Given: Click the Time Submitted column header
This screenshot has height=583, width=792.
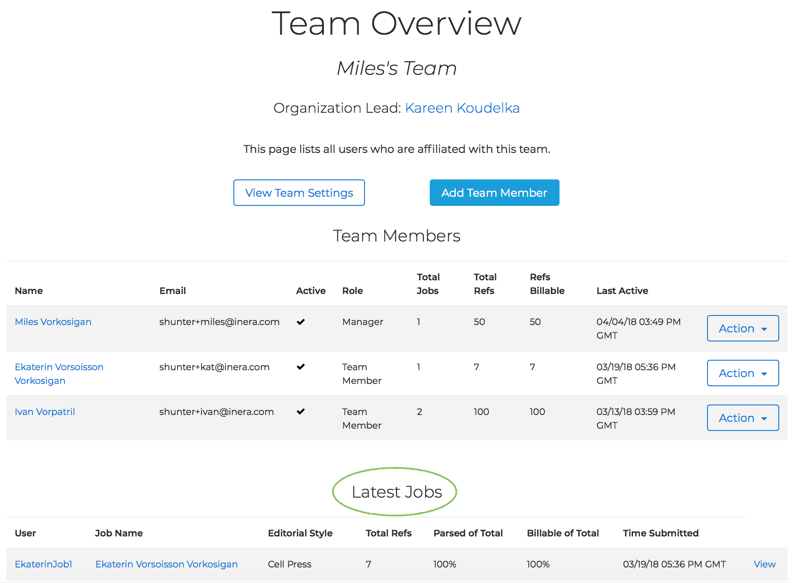Looking at the screenshot, I should (x=660, y=533).
